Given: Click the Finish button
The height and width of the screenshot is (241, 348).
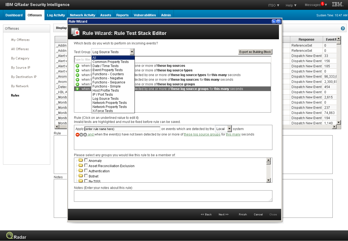Looking at the screenshot, I should (243, 215).
